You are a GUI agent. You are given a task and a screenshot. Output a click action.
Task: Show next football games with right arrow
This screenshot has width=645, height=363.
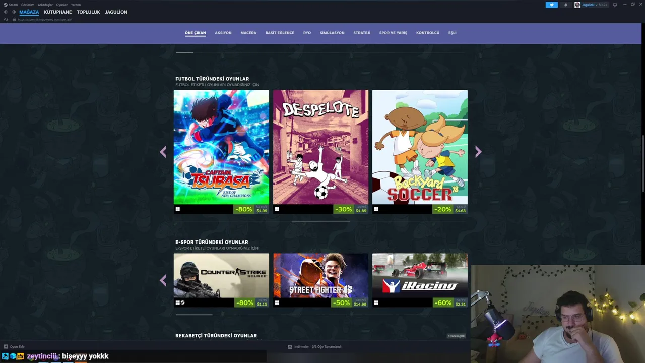[478, 152]
